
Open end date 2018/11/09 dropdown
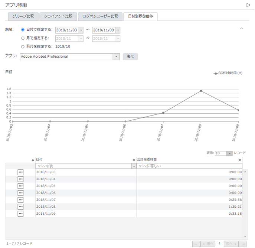click(x=118, y=30)
